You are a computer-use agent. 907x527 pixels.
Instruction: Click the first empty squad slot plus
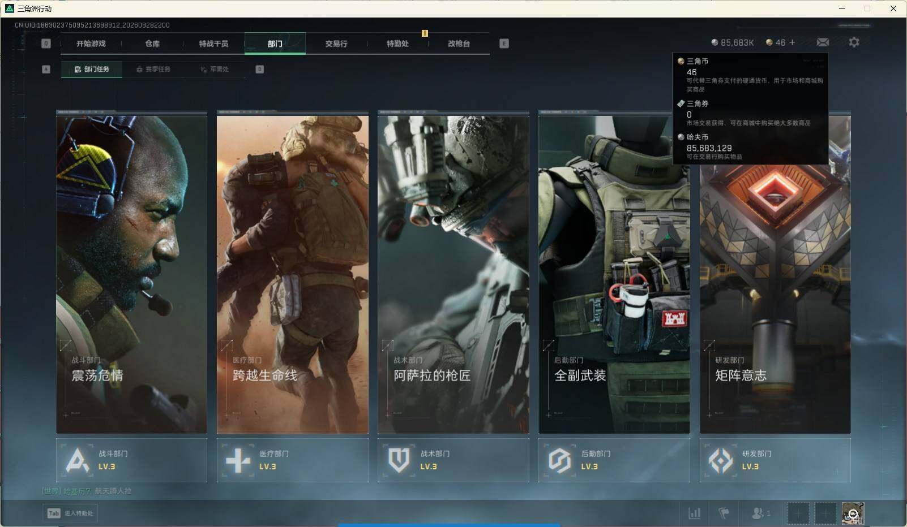798,513
